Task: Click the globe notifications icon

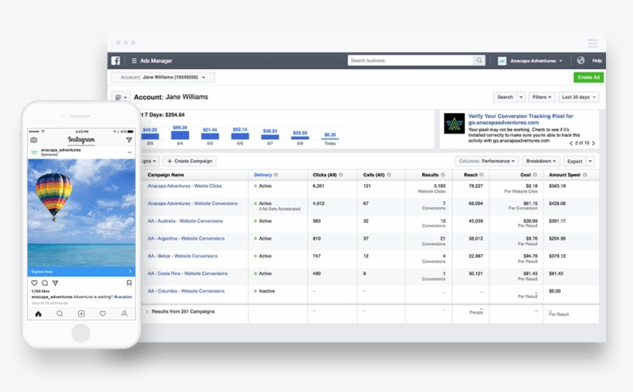Action: coord(581,60)
